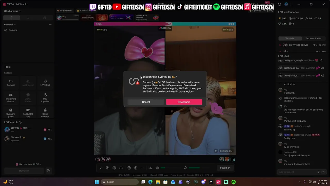Mute the speaker output
Screen dimensions: 330x186
click(157, 168)
